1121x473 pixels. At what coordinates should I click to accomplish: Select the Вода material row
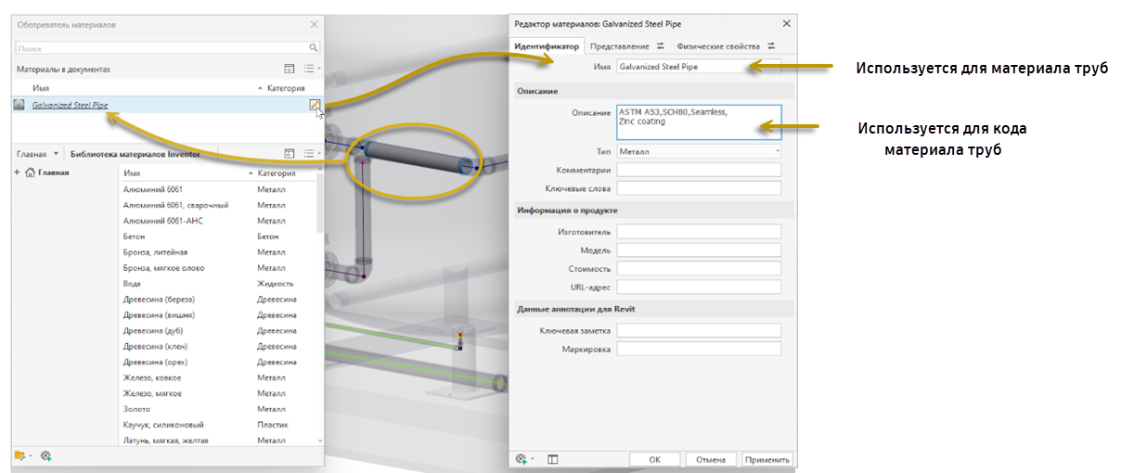click(x=218, y=284)
